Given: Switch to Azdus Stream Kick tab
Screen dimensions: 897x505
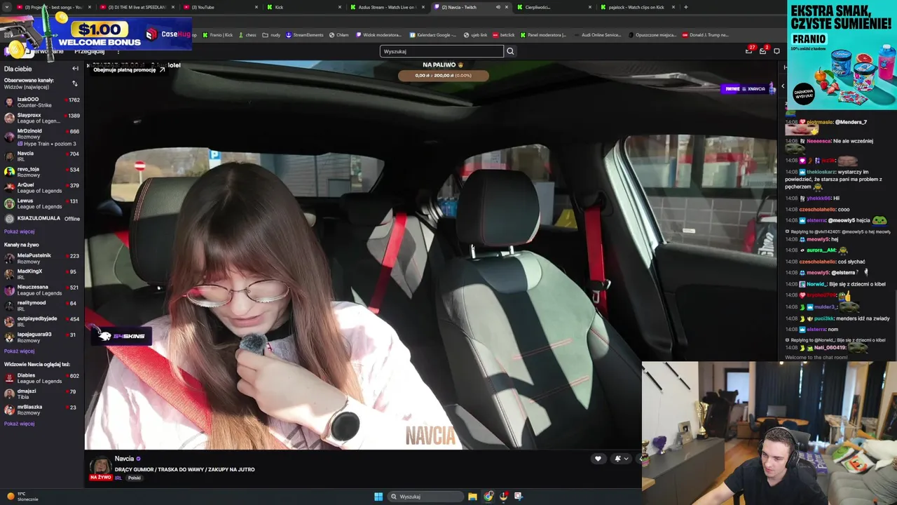Looking at the screenshot, I should click(x=386, y=7).
